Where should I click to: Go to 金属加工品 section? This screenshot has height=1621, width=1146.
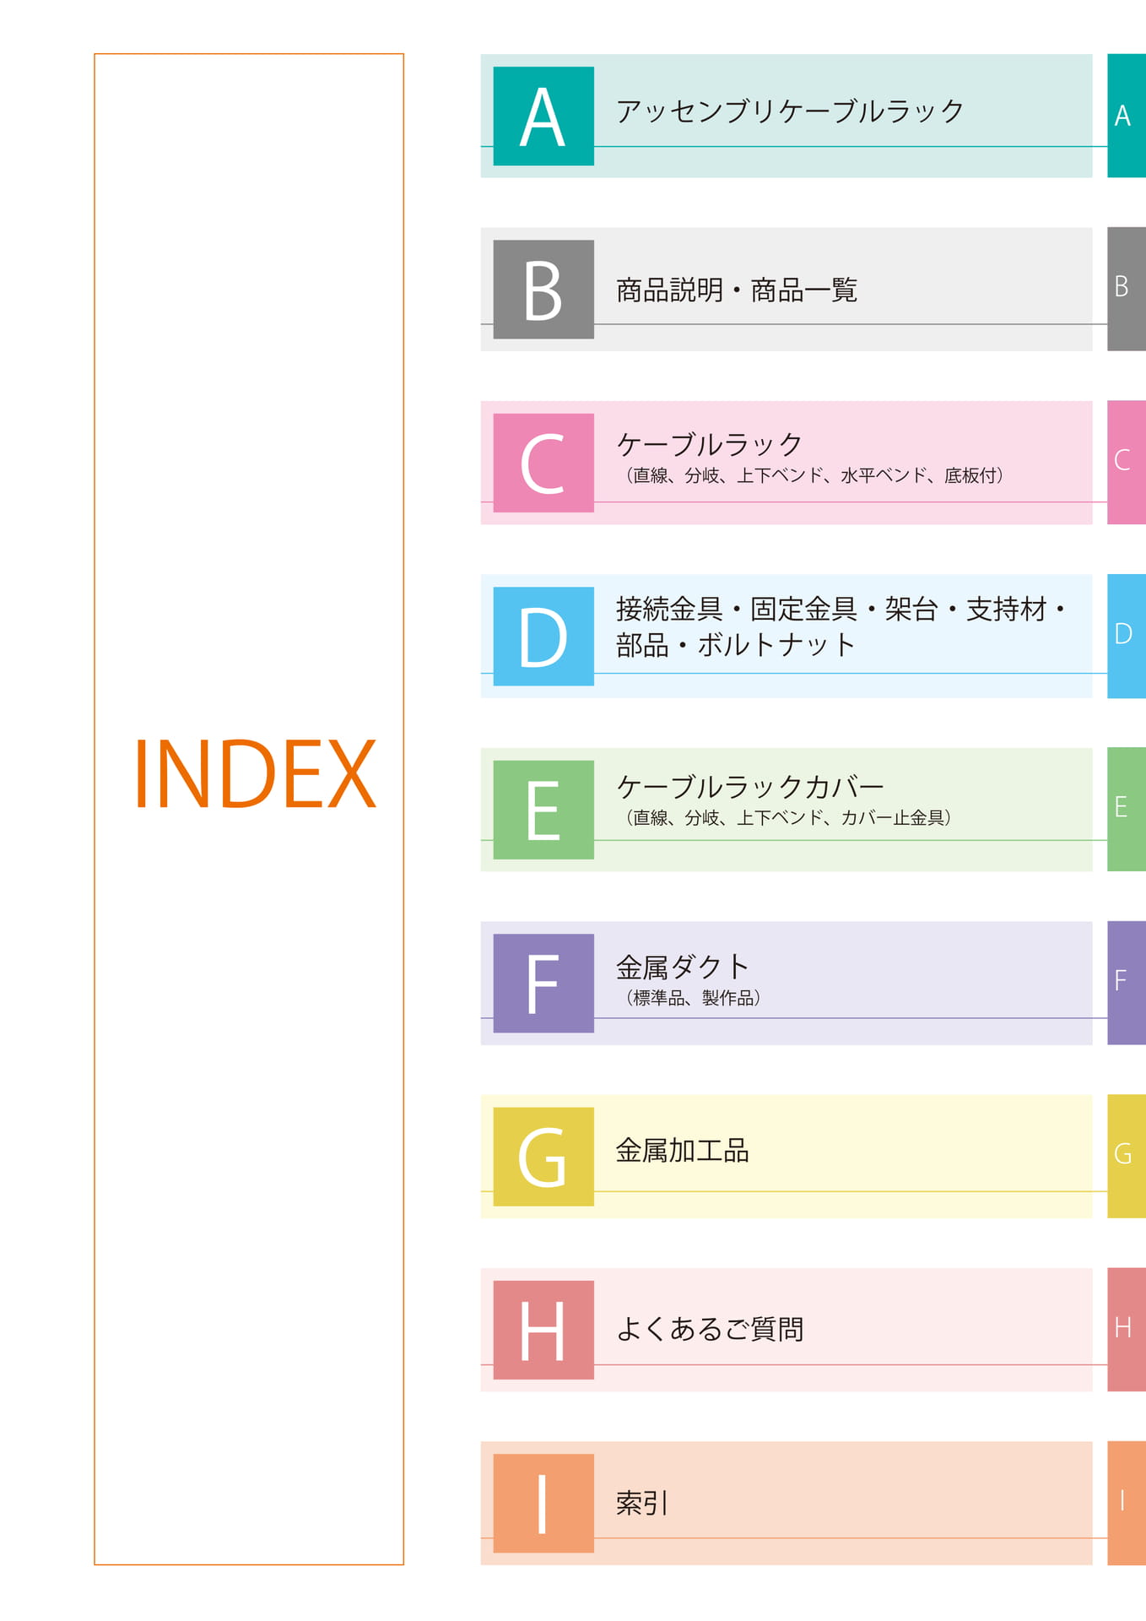point(683,1151)
